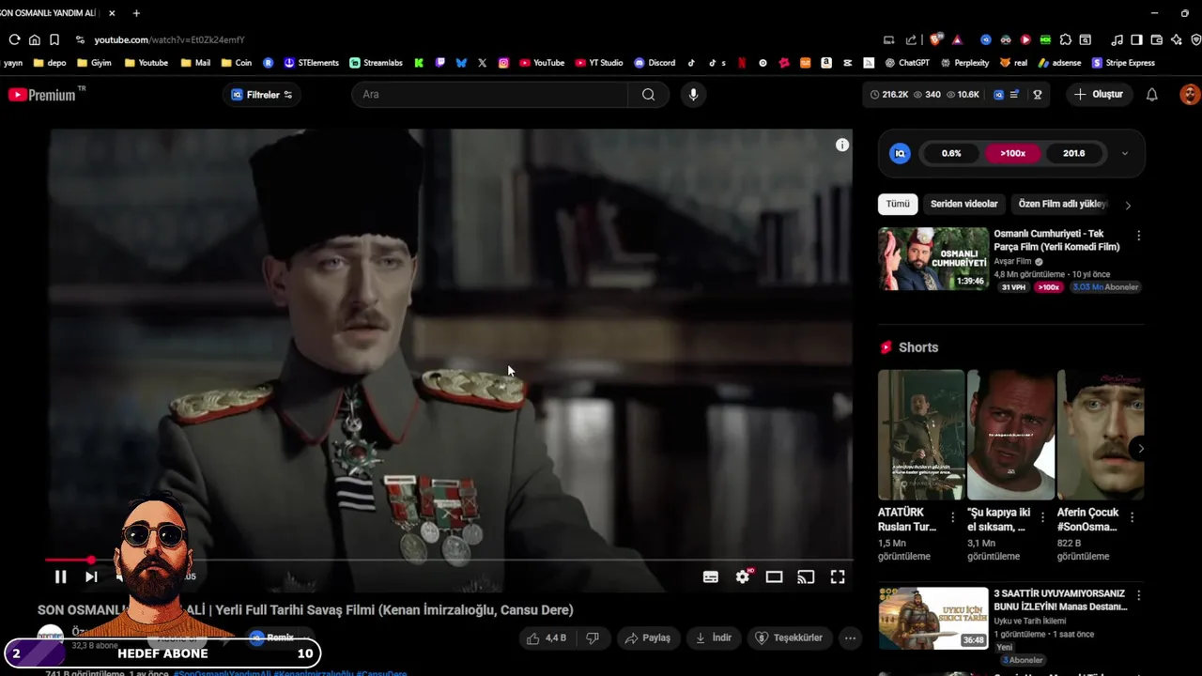Open the Osmanlı Cumhuriyeti video thumbnail

pyautogui.click(x=933, y=259)
